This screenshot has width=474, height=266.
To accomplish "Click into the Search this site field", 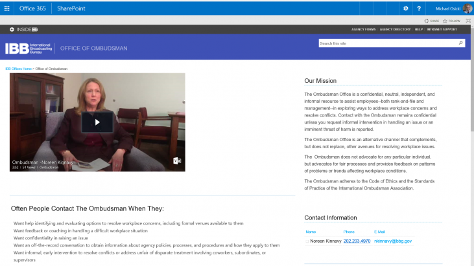I will coord(388,43).
